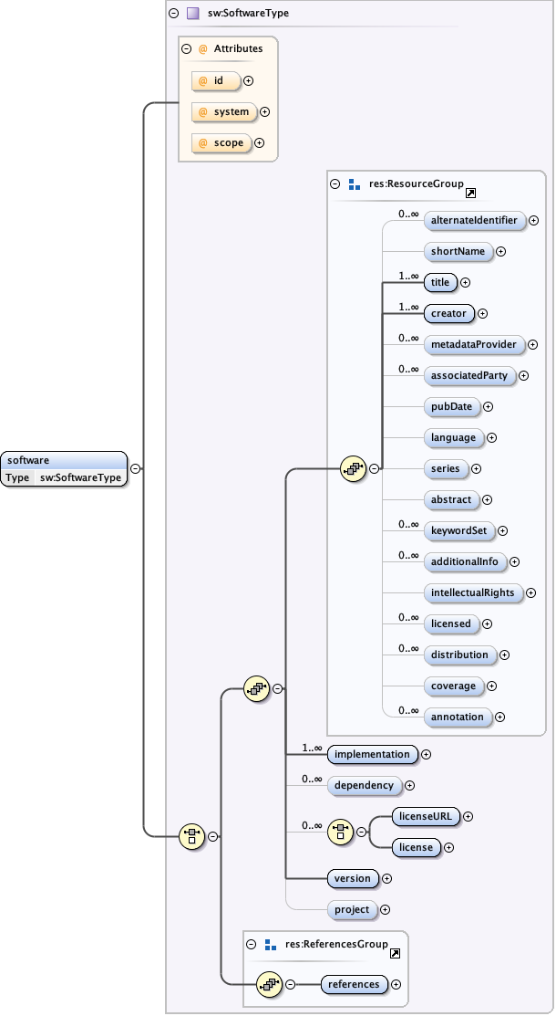The height and width of the screenshot is (1016, 556).
Task: Expand the intellectualRights element
Action: (530, 593)
